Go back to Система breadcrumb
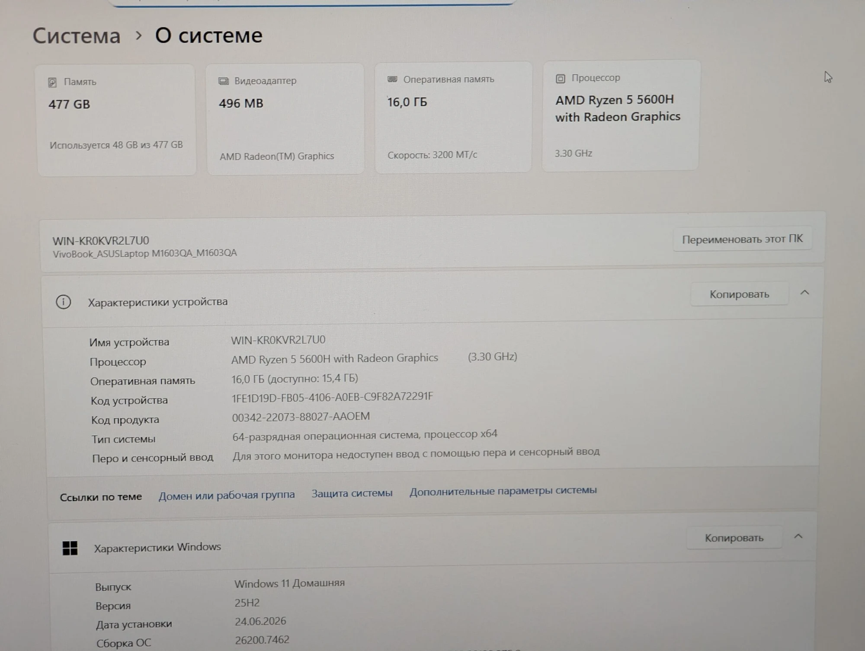This screenshot has height=651, width=865. pos(77,35)
